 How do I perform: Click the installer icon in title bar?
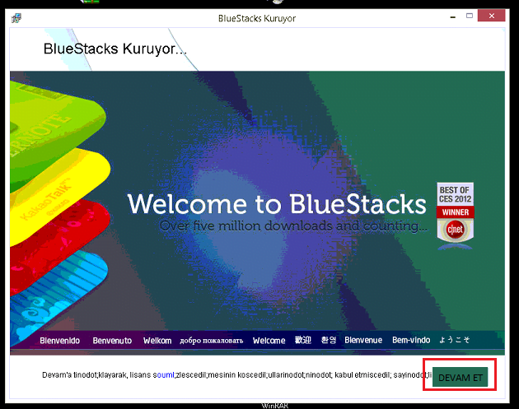tap(16, 18)
